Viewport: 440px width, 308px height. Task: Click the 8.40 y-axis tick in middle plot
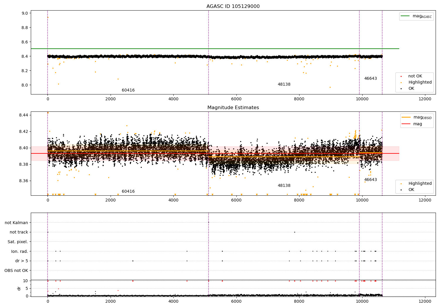point(23,148)
